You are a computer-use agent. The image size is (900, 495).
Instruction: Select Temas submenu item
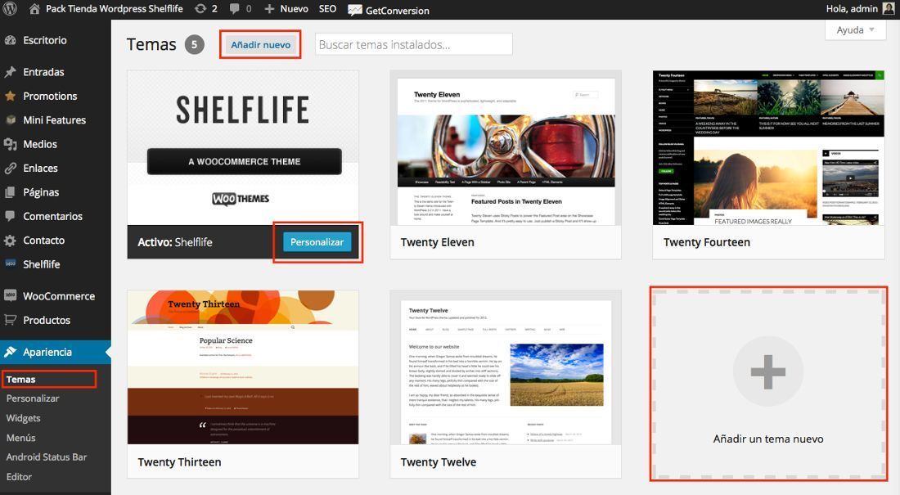tap(20, 379)
